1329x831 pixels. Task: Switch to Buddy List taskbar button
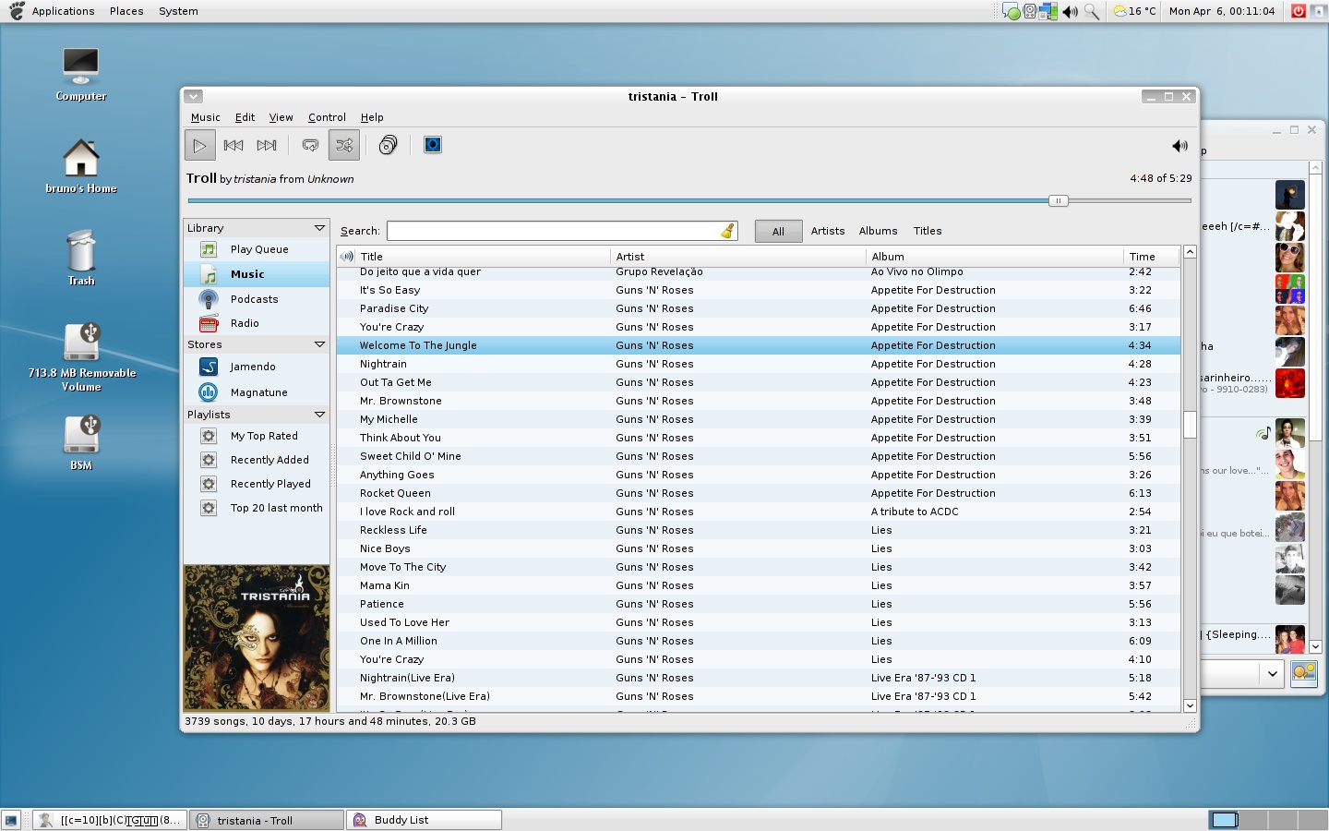tap(425, 820)
